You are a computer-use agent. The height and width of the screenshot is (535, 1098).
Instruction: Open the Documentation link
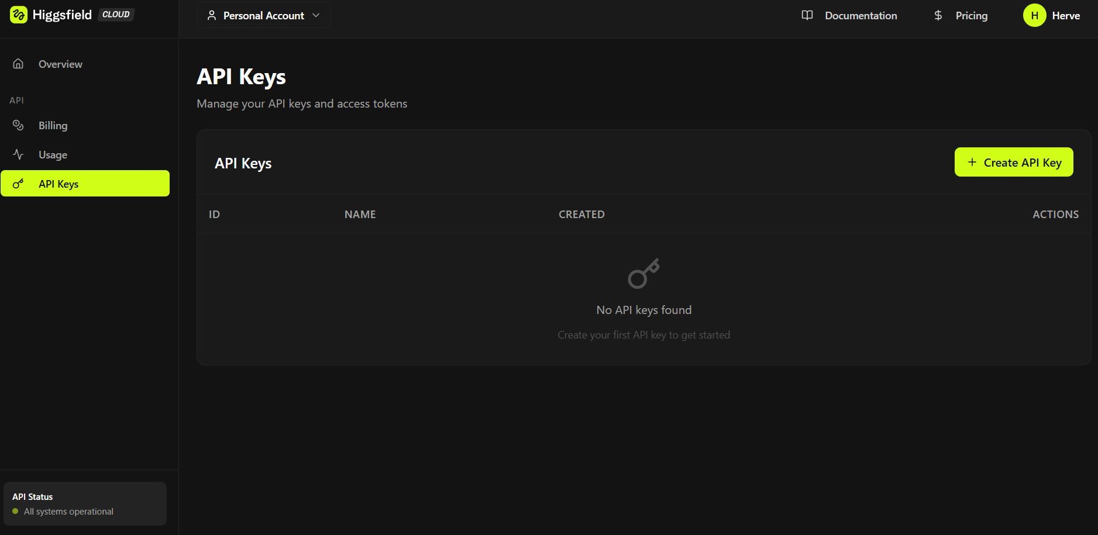coord(860,16)
